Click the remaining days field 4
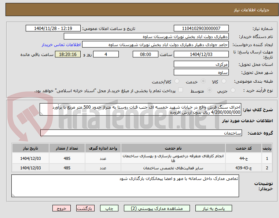The image size is (279, 218). click(106, 55)
